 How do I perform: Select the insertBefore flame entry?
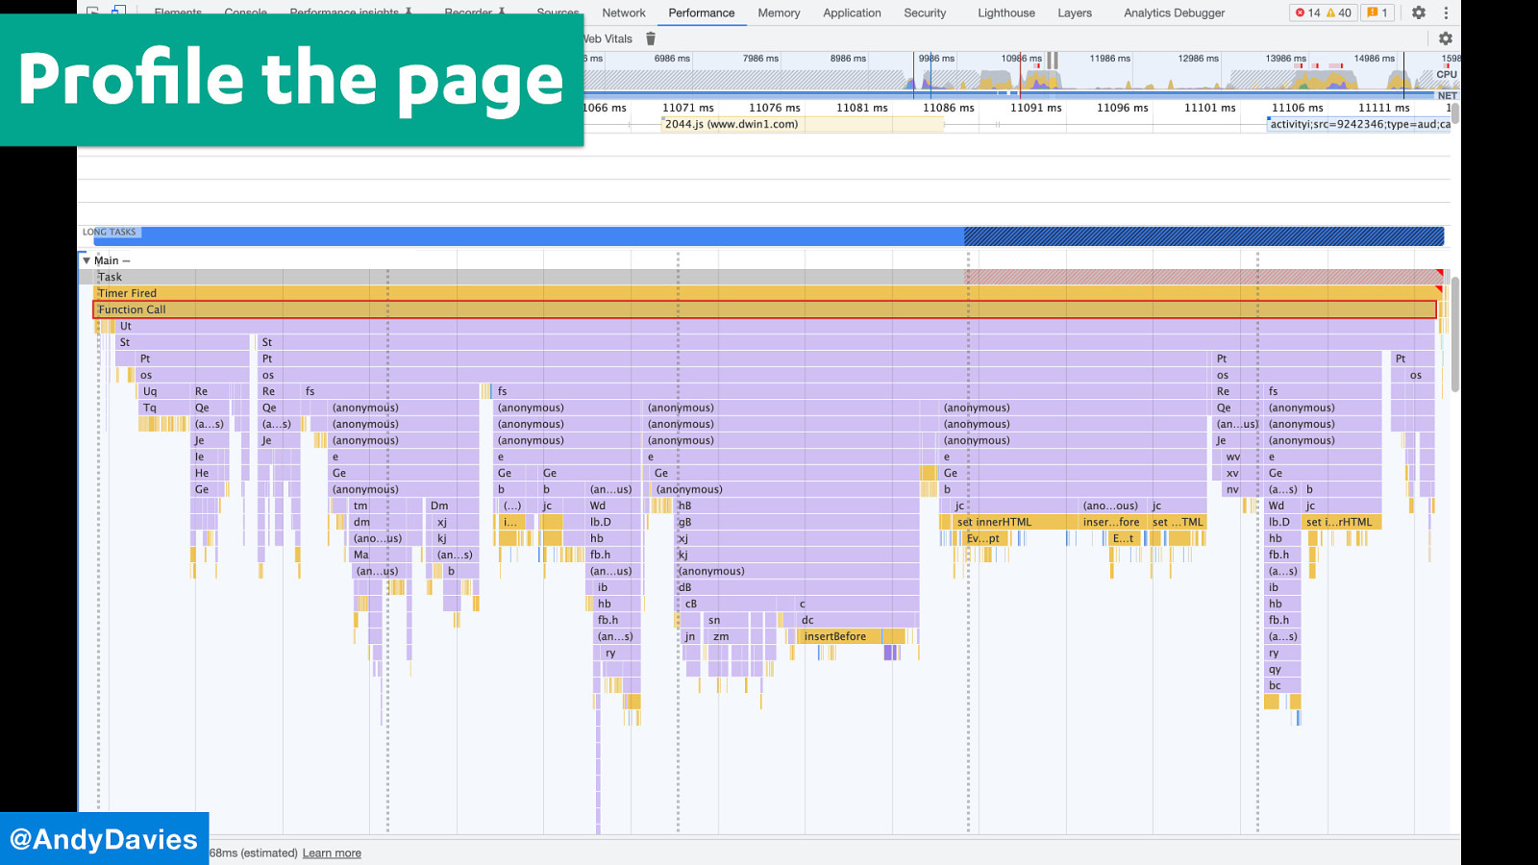[841, 636]
